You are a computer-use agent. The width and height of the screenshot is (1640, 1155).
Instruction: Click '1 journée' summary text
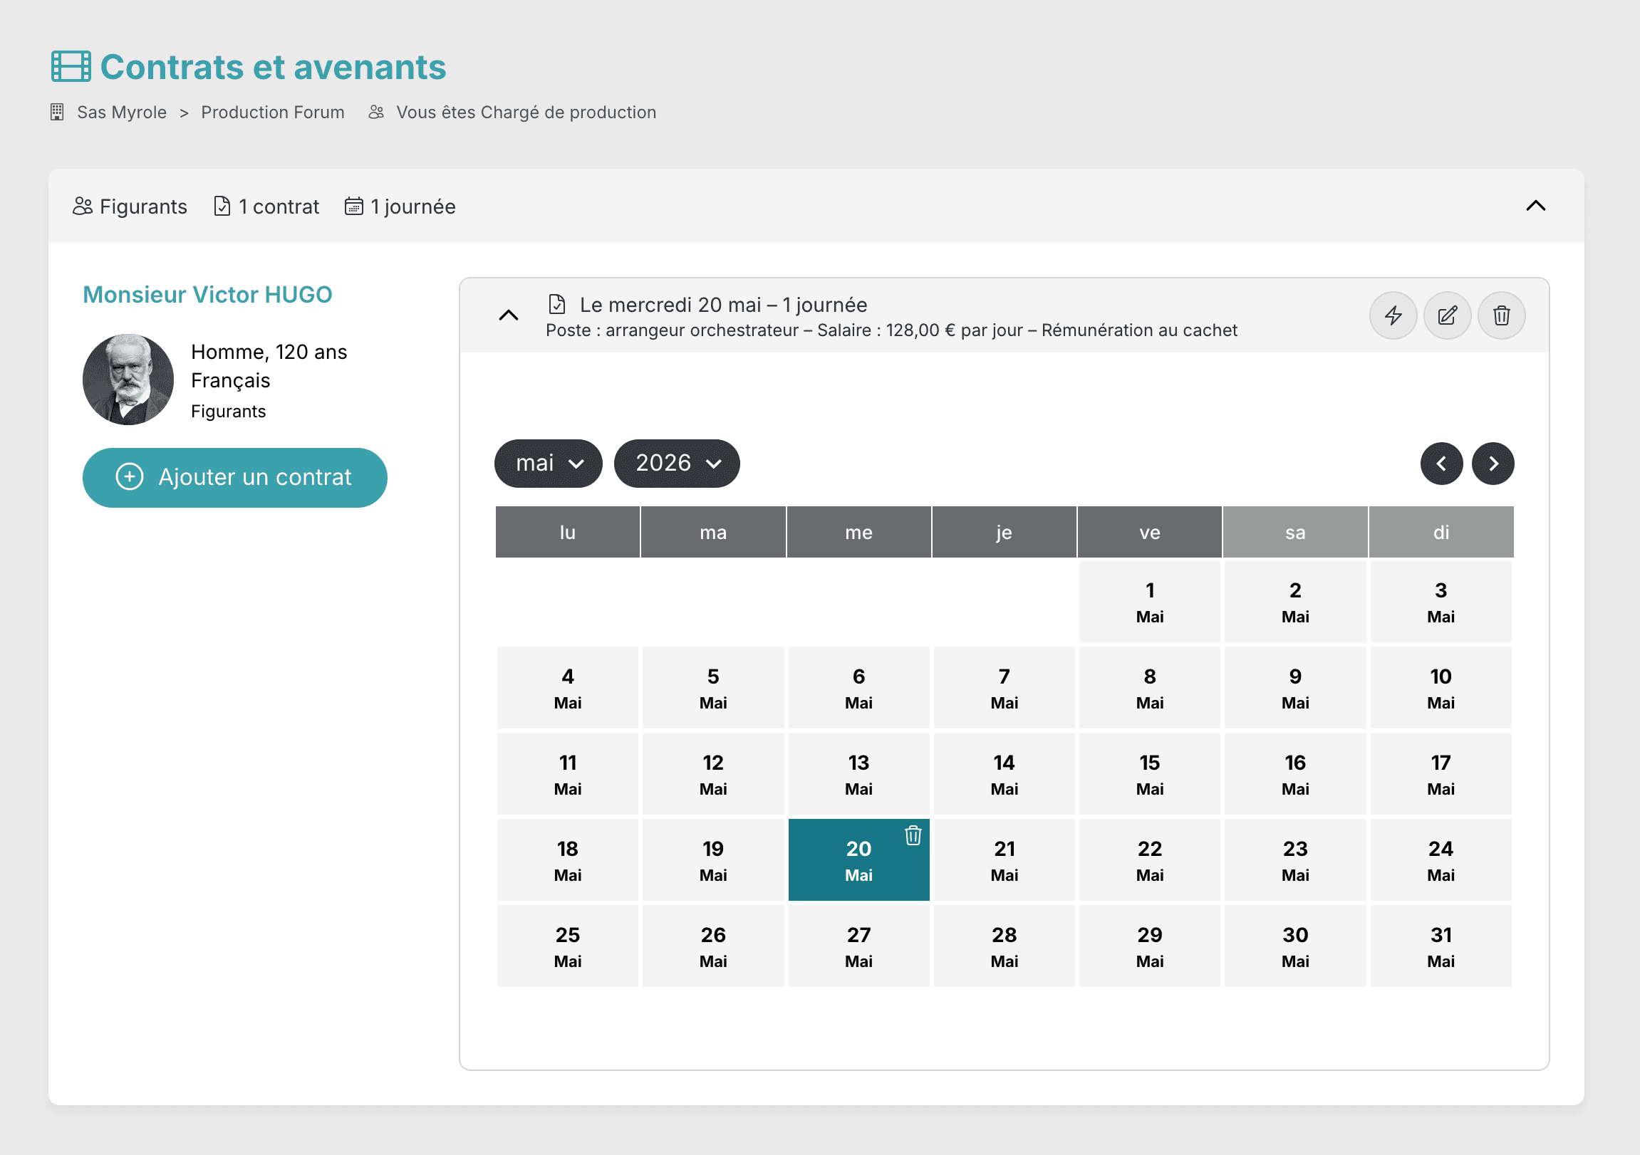tap(413, 207)
